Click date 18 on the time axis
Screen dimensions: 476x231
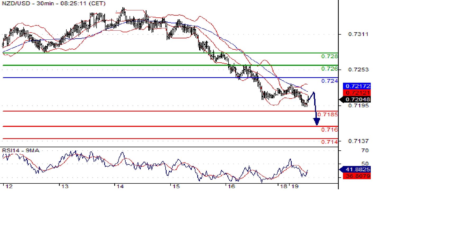click(x=284, y=187)
